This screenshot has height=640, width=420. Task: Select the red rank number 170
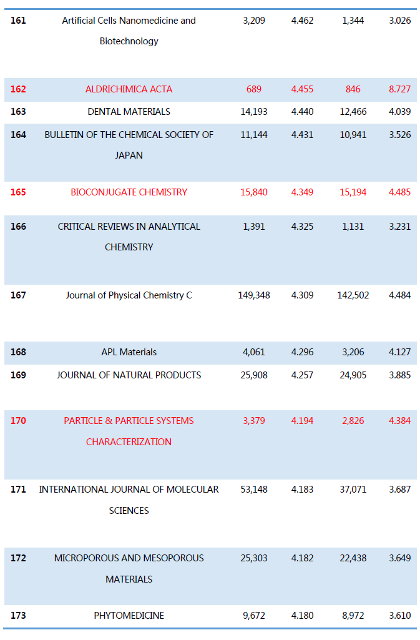(x=19, y=421)
